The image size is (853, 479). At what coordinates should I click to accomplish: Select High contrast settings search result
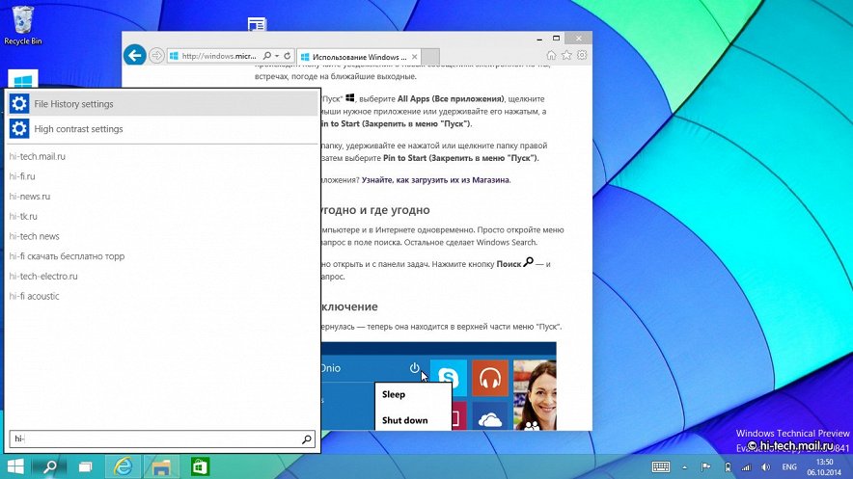[78, 129]
